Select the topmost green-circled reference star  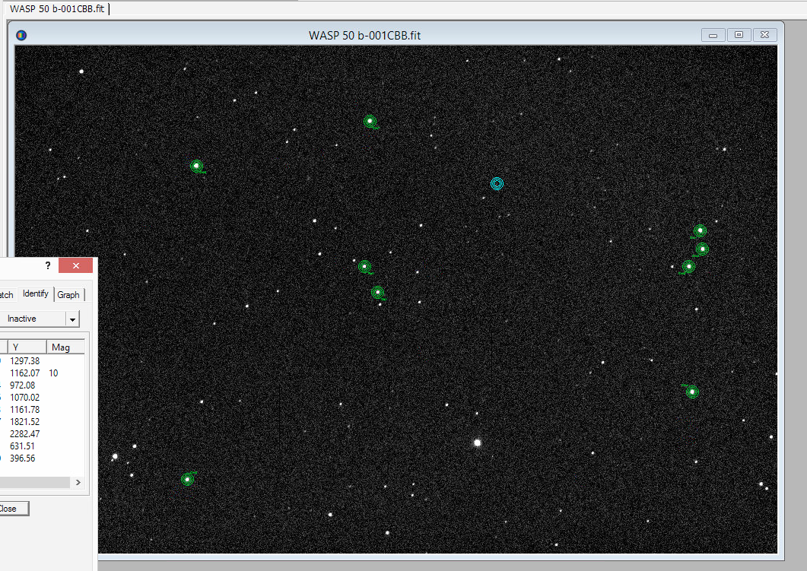[x=370, y=121]
